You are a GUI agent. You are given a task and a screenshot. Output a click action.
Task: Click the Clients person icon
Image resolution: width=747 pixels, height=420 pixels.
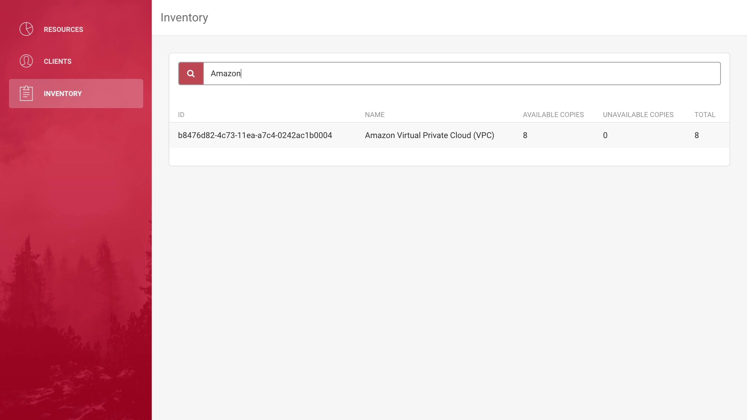coord(26,61)
